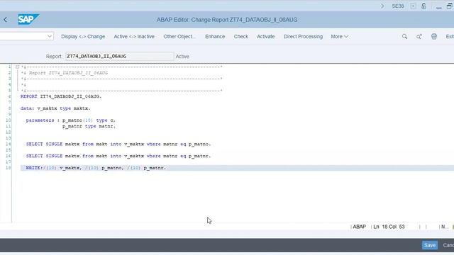454x255 pixels.
Task: Click the SAP logo
Action: pyautogui.click(x=28, y=19)
